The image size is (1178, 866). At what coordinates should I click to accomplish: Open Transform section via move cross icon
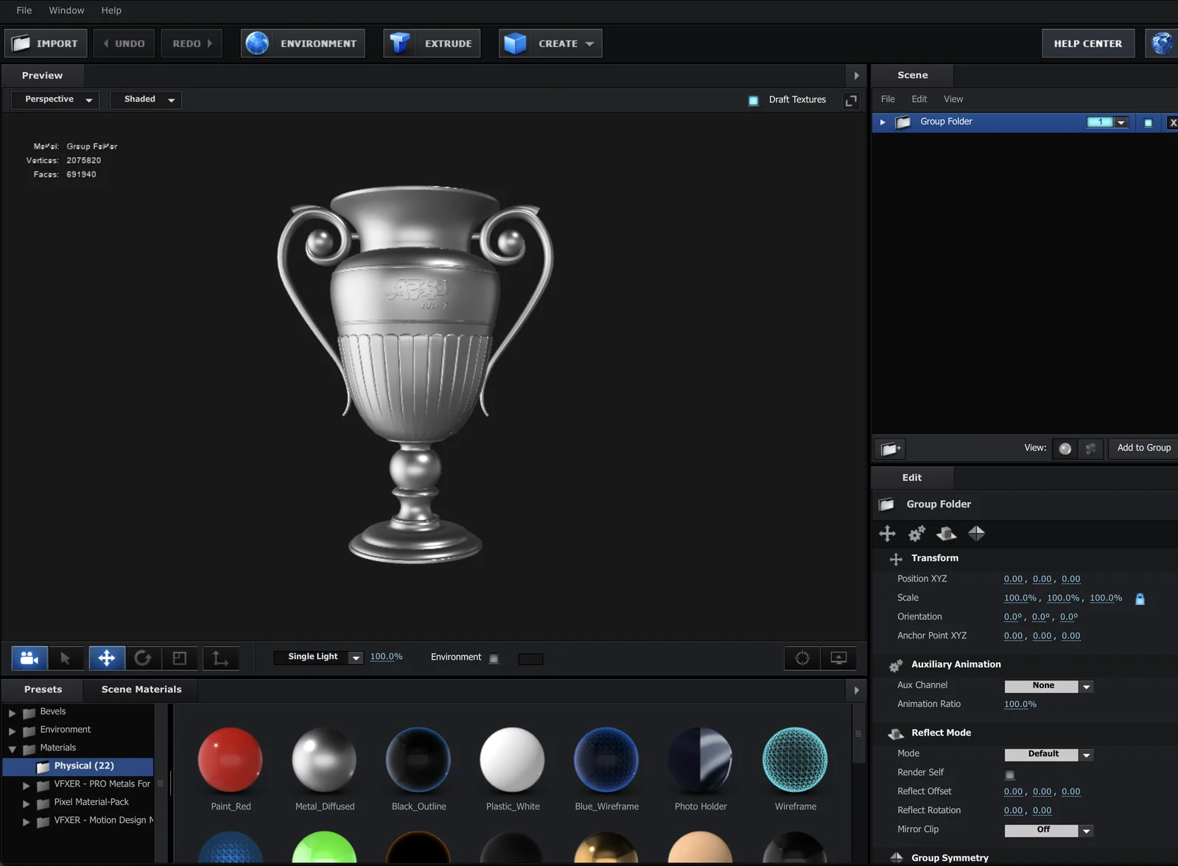point(888,533)
